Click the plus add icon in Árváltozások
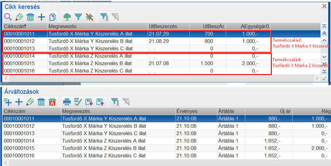The height and width of the screenshot is (166, 331). (x=19, y=102)
